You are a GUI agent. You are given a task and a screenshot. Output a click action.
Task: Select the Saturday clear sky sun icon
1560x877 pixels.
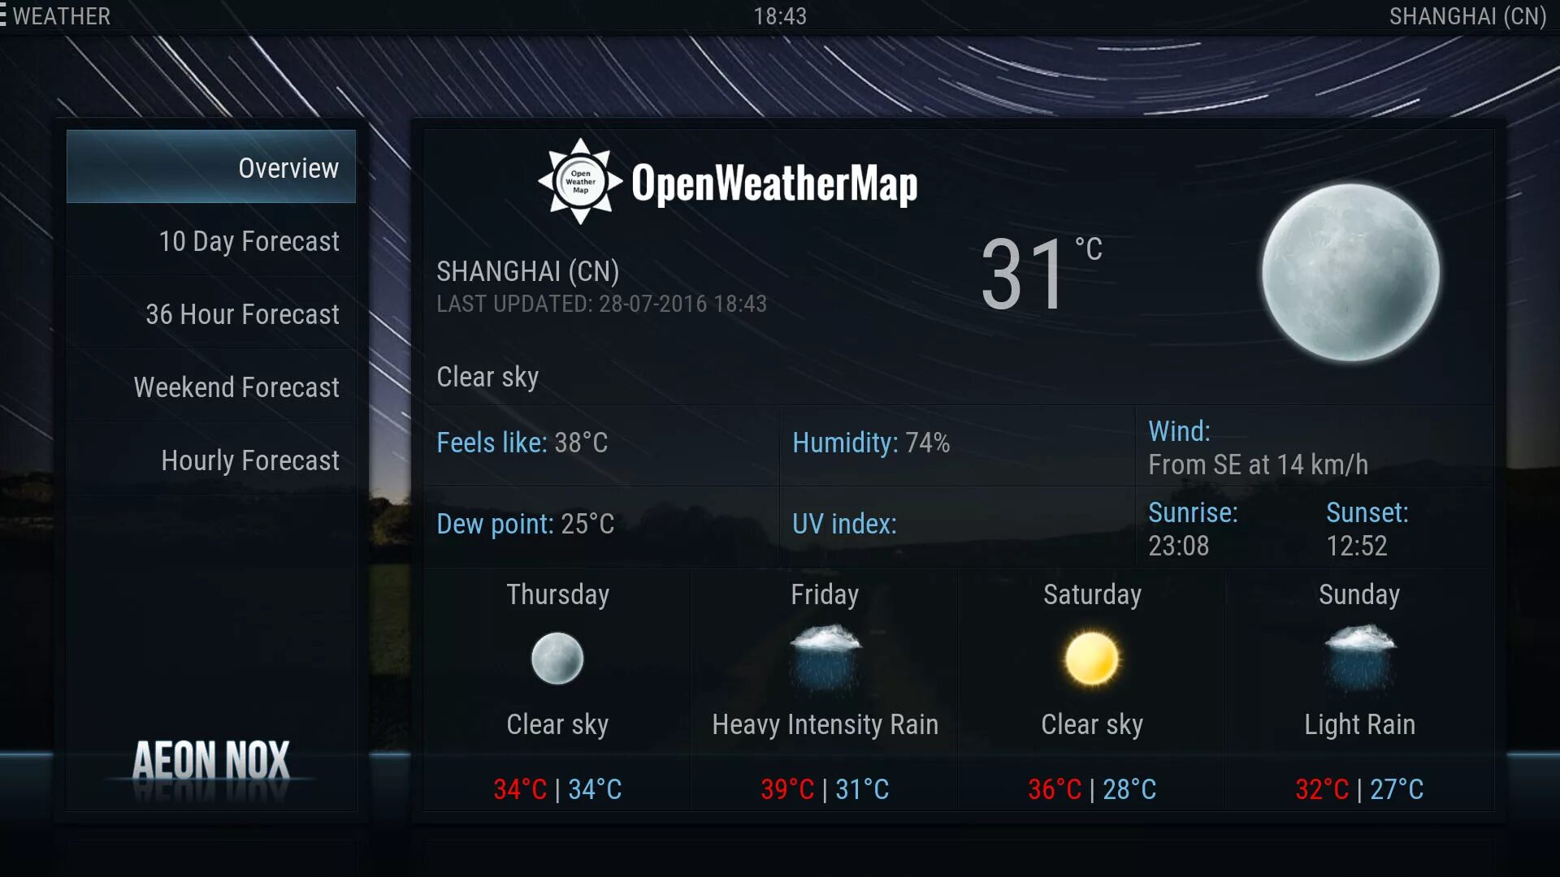pyautogui.click(x=1090, y=659)
